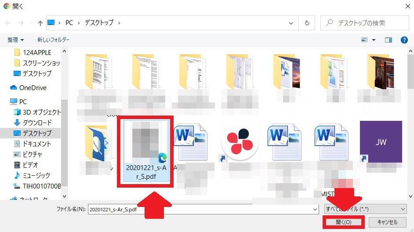Viewport: 414px width, 232px height.
Task: Change view layout icon
Action: [364, 40]
